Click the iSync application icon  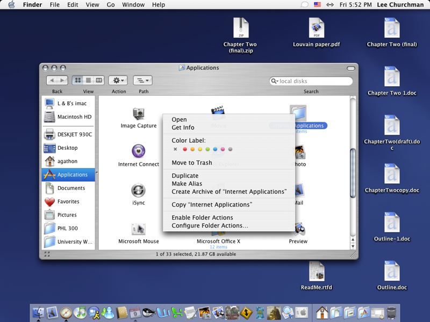(139, 191)
